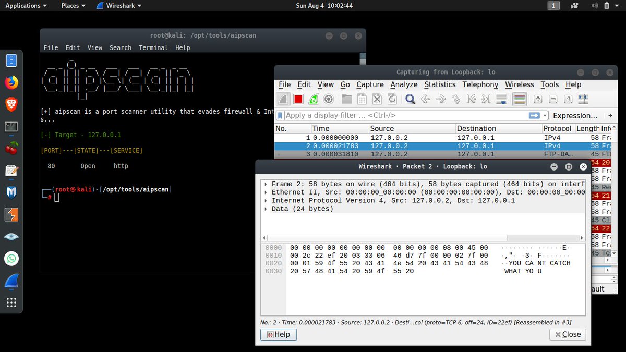Open Wireshark Capture menu
This screenshot has width=626, height=352.
370,84
